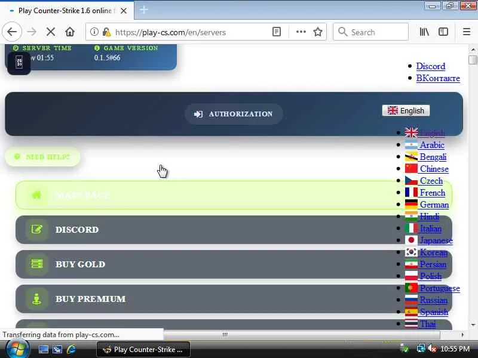478x358 pixels.
Task: Toggle reader view icon in address bar
Action: pos(277,32)
